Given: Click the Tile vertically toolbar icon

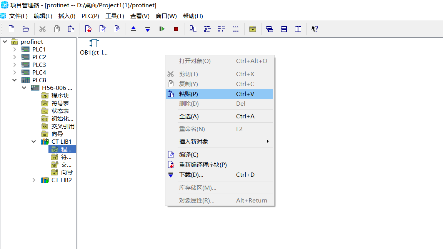Looking at the screenshot, I should click(x=298, y=29).
